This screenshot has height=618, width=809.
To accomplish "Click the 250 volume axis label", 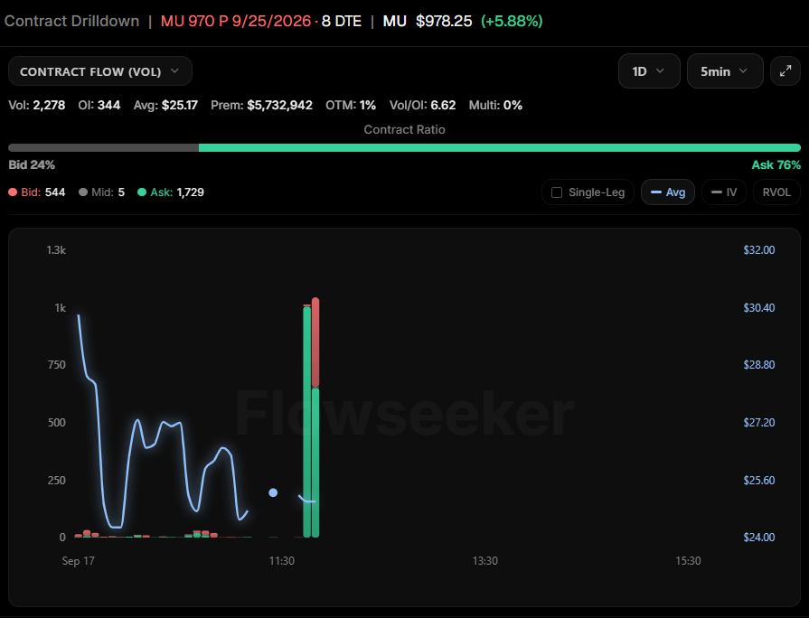I will click(x=57, y=481).
